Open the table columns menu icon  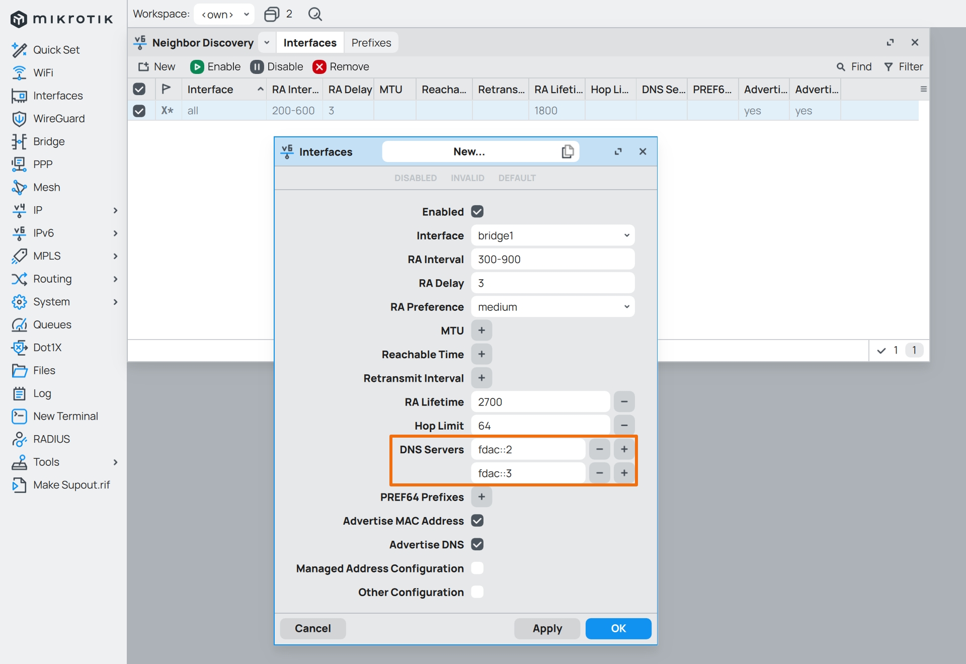pos(923,89)
